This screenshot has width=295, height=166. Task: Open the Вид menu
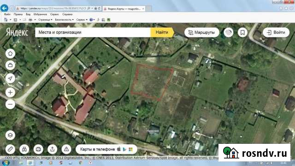(x=28, y=14)
